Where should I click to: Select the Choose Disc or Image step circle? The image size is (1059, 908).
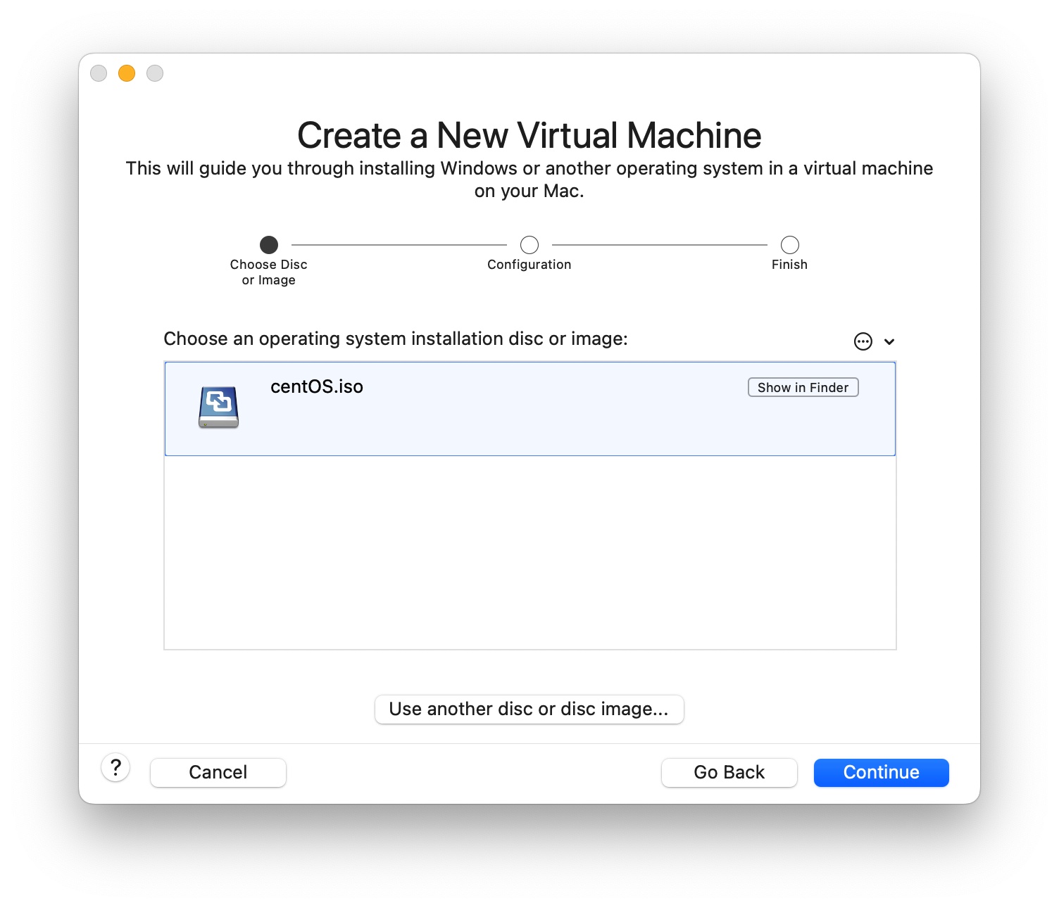(x=269, y=244)
